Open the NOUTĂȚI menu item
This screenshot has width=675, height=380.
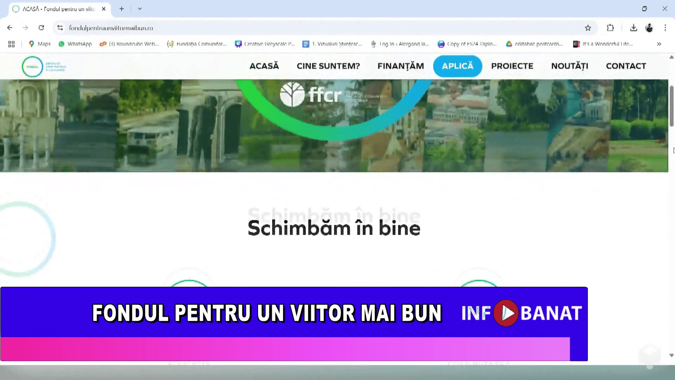click(x=570, y=66)
